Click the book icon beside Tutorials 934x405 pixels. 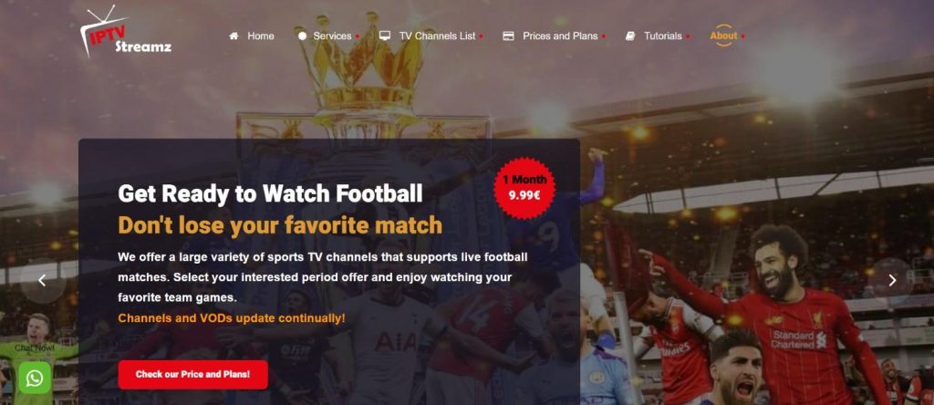click(x=630, y=36)
